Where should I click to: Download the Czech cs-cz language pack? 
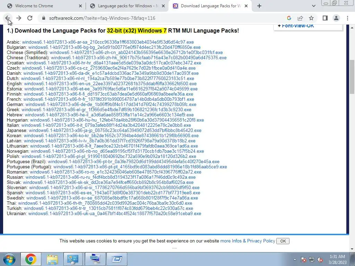pyautogui.click(x=109, y=68)
